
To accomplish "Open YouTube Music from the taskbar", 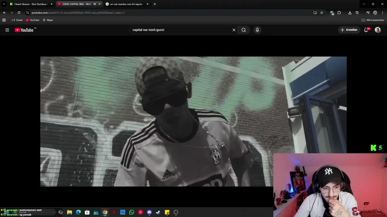I will click(x=141, y=212).
